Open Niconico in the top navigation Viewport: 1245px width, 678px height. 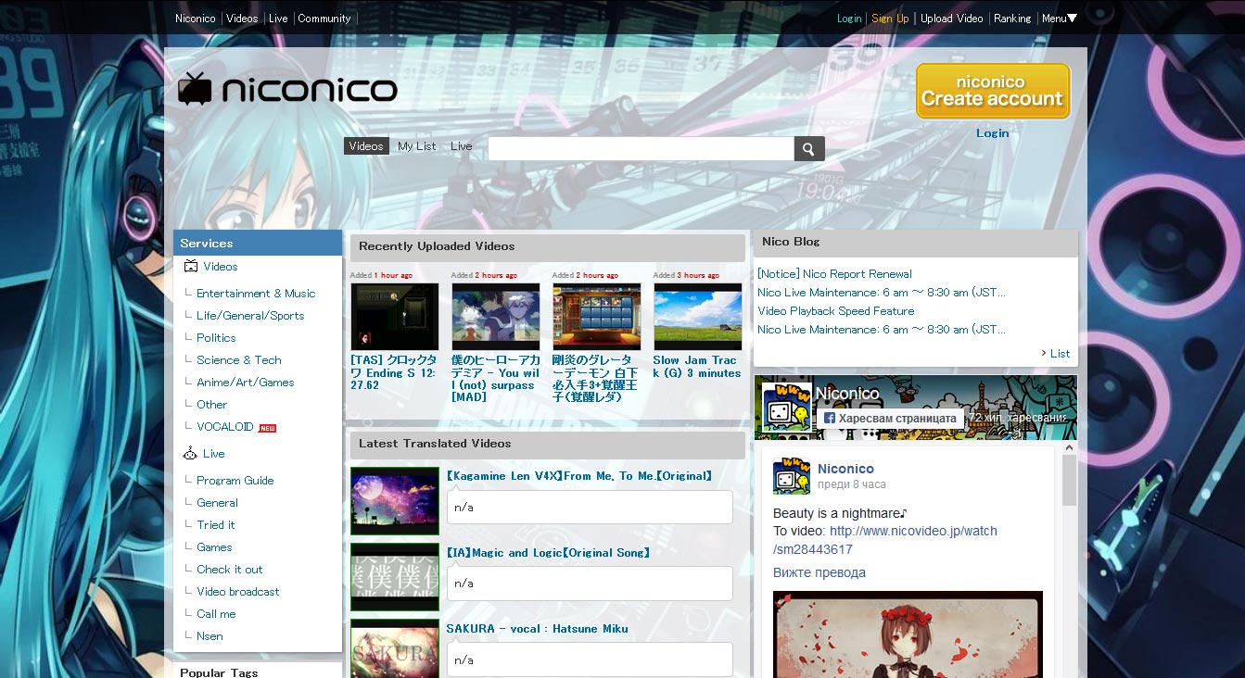click(196, 19)
